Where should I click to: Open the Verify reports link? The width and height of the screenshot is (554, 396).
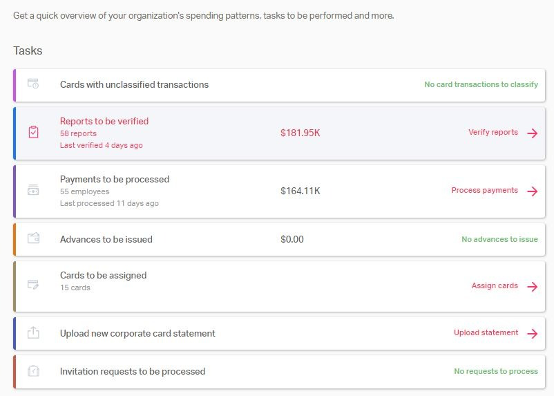[x=493, y=132]
